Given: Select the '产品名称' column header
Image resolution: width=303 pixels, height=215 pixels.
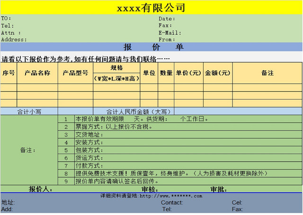Looking at the screenshot, I should 37,73.
